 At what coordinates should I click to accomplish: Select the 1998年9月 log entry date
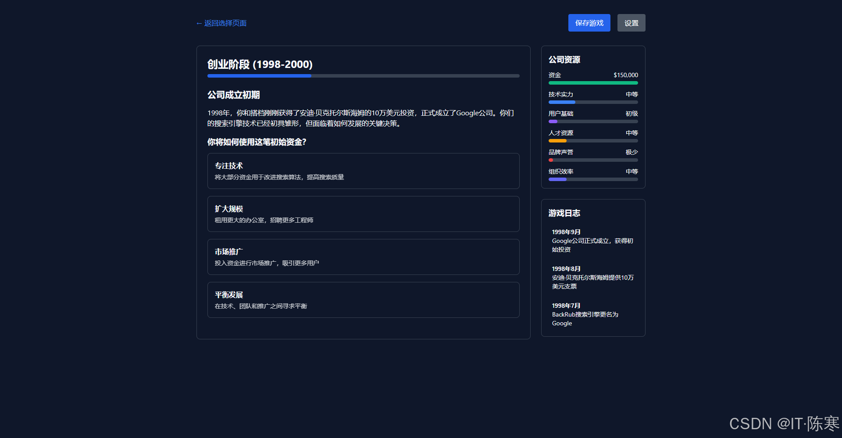click(566, 232)
